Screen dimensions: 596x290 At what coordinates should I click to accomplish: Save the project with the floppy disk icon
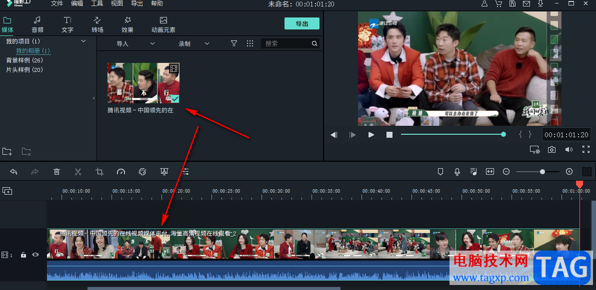coord(512,4)
